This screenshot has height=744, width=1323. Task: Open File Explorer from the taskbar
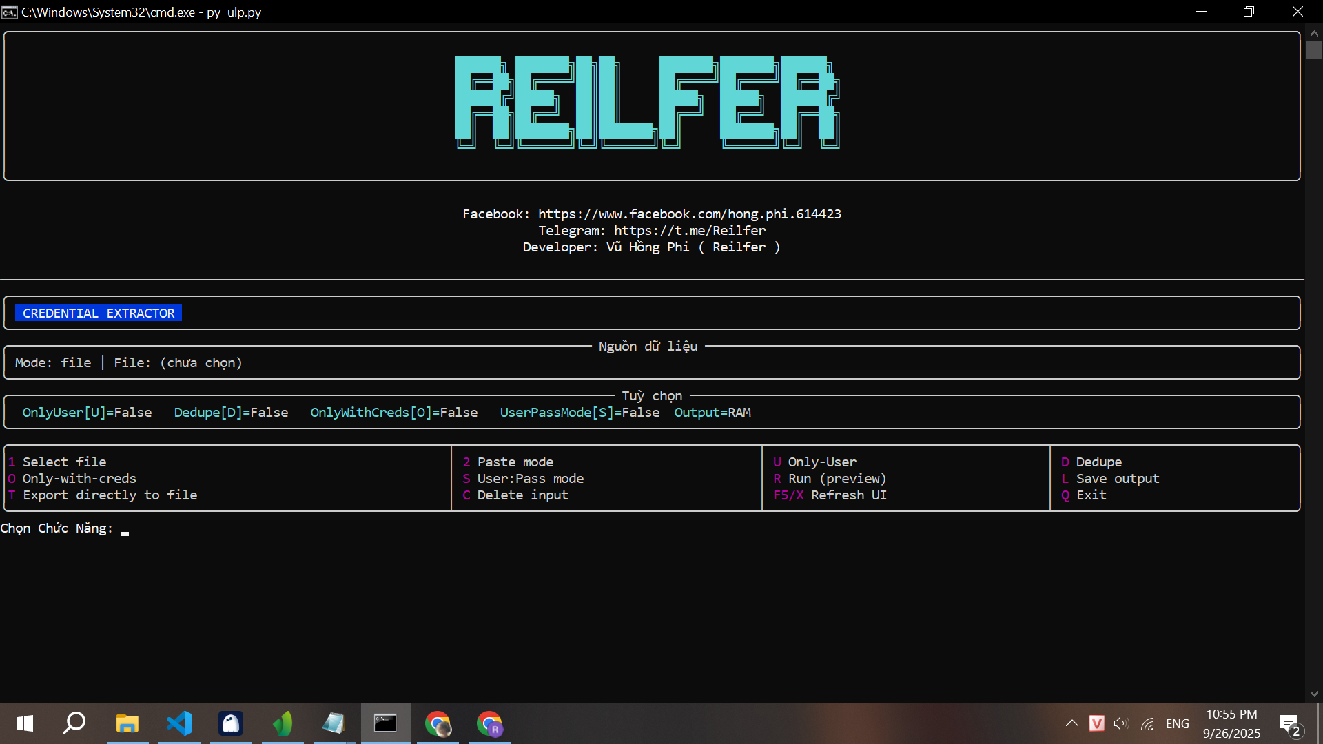click(127, 723)
